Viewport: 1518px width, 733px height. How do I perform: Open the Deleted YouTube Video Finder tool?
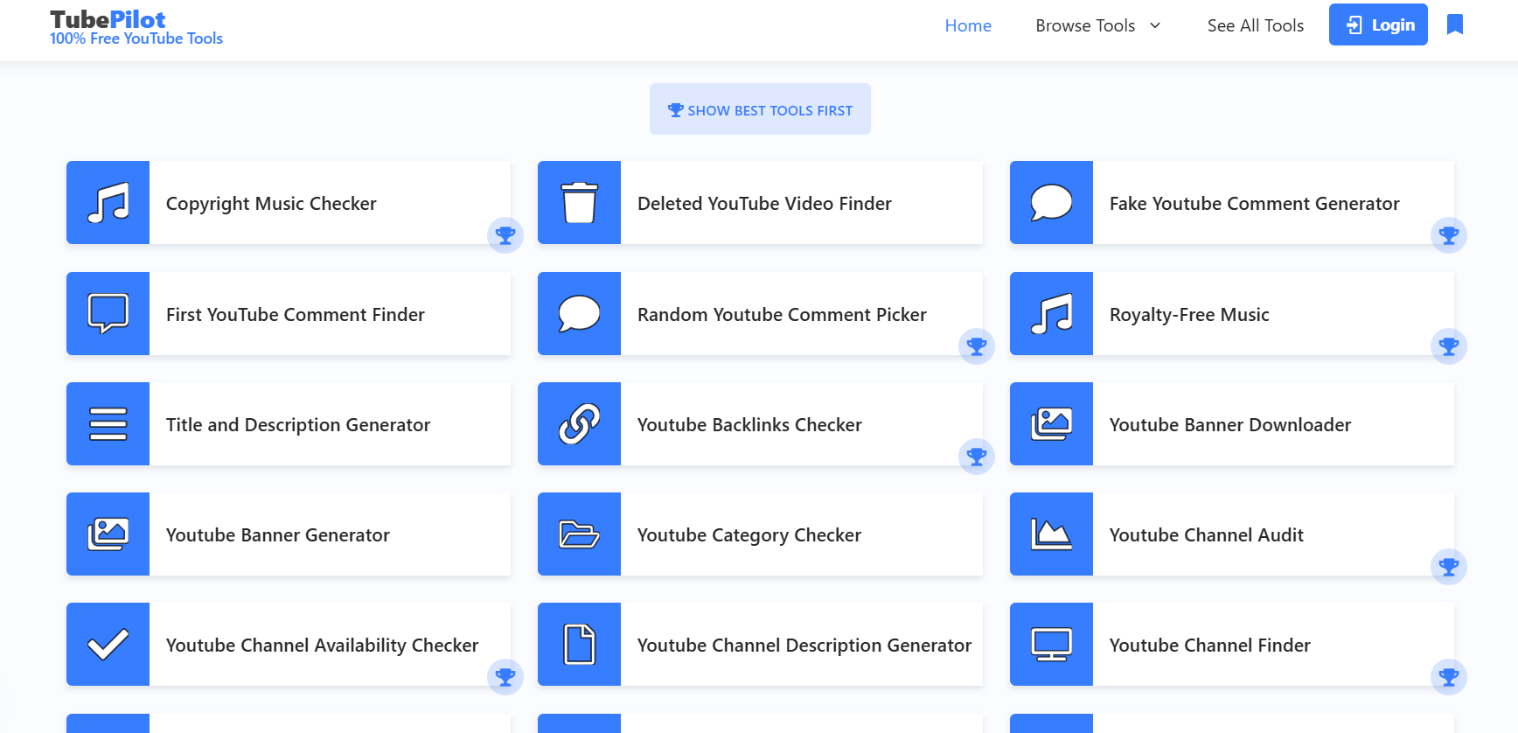760,203
